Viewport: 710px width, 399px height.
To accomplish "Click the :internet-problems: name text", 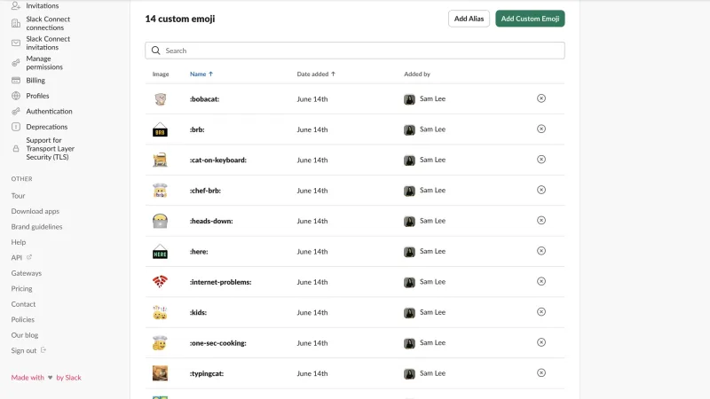I will [x=220, y=282].
